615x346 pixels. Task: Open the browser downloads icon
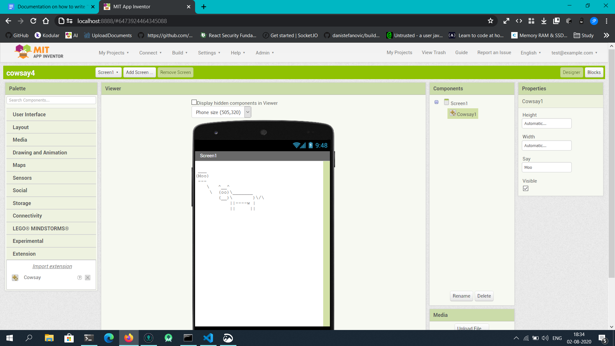544,21
